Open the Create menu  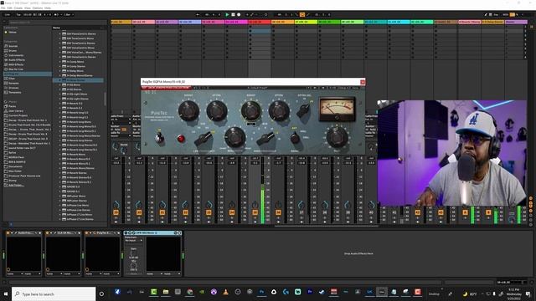pos(18,8)
